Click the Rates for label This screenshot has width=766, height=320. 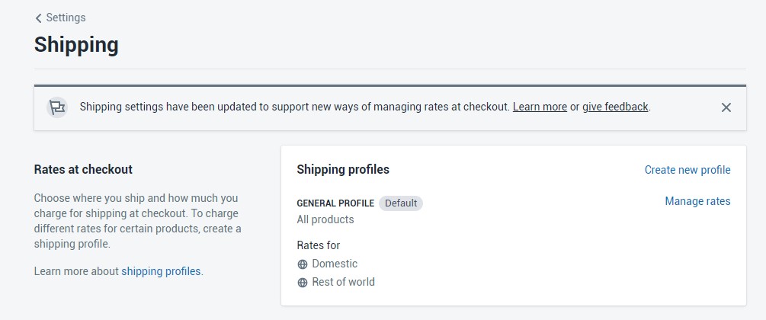click(318, 245)
